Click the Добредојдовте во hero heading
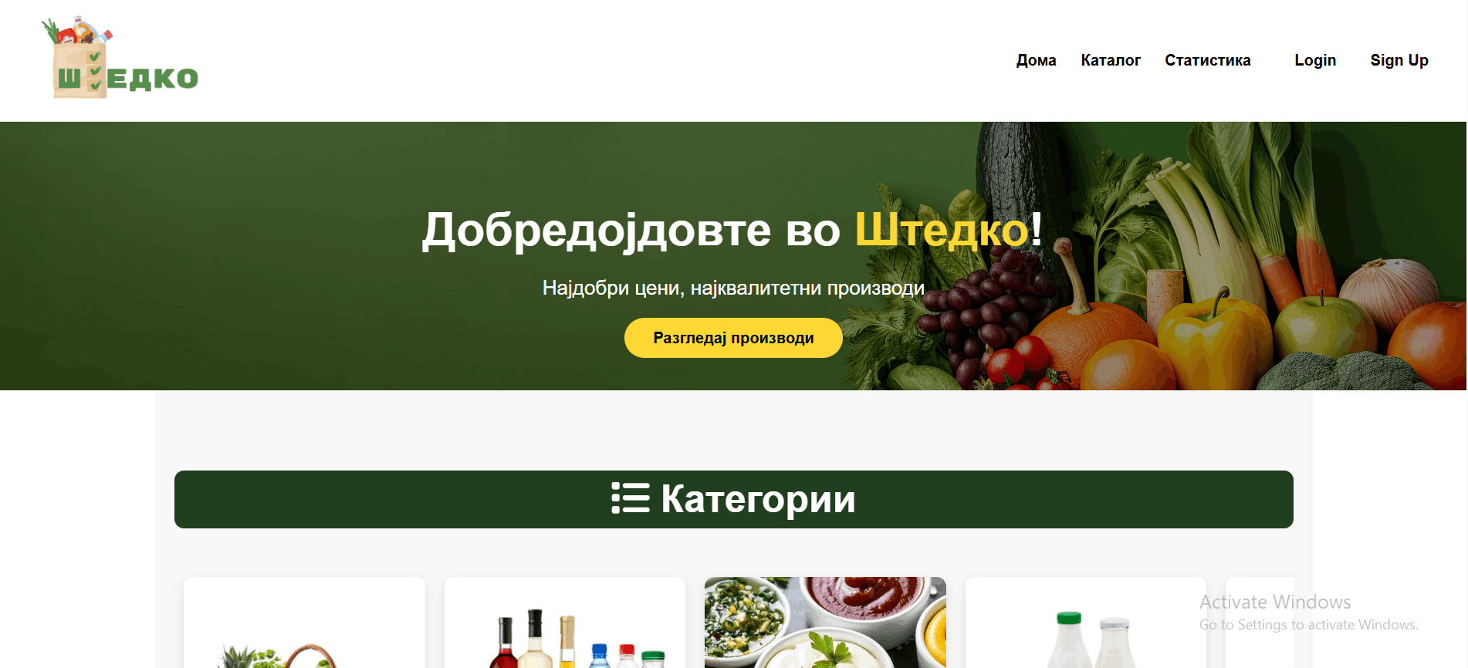Screen dimensions: 1468x668 coord(631,230)
